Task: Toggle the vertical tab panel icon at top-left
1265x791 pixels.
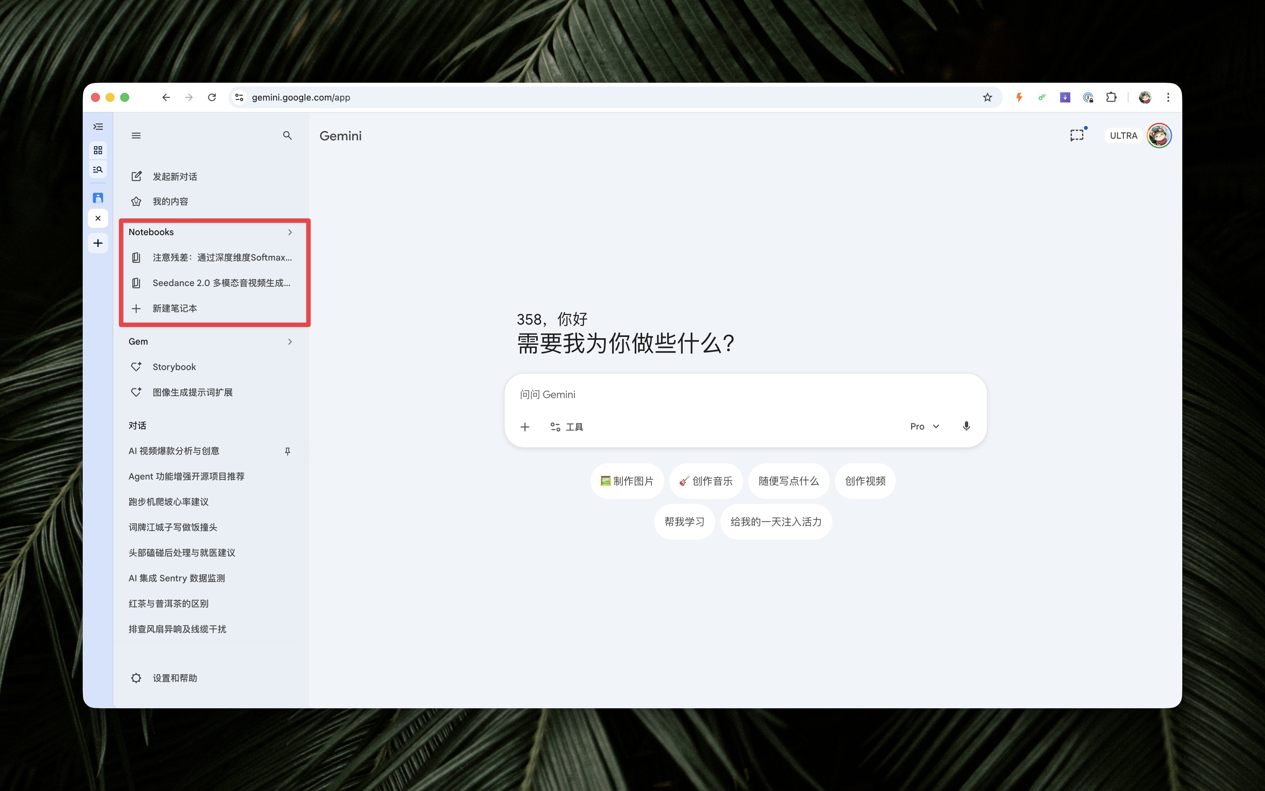Action: coord(98,127)
